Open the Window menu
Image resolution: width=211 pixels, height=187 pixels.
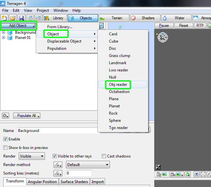tap(61, 10)
